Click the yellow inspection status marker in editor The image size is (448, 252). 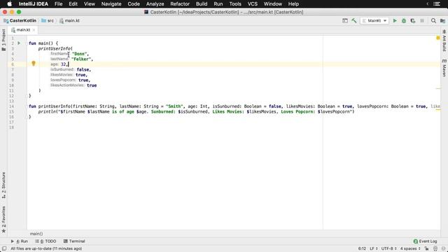coord(438,38)
